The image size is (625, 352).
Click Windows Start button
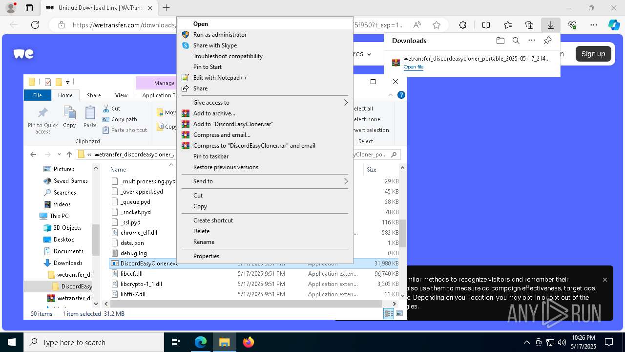point(12,342)
